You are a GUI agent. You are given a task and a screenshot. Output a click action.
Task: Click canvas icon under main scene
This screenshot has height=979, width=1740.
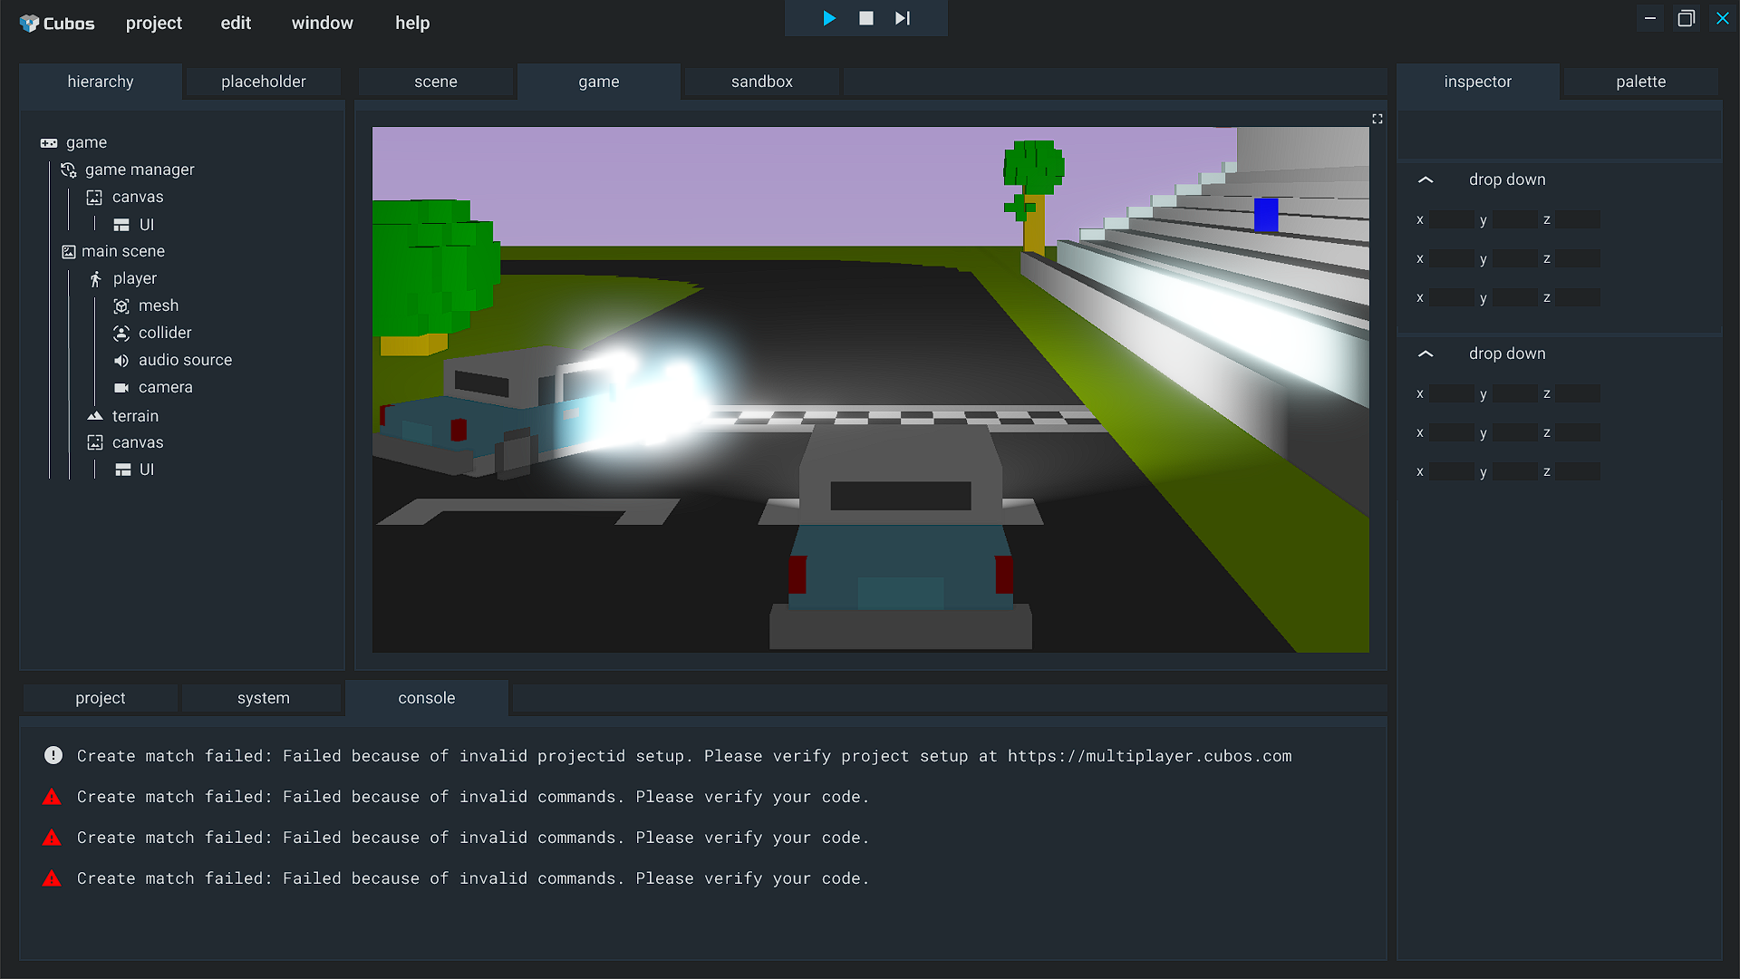tap(95, 442)
